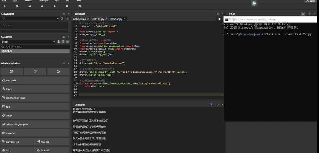Close the untitled.air tab
The height and width of the screenshot is (153, 319).
click(x=88, y=19)
